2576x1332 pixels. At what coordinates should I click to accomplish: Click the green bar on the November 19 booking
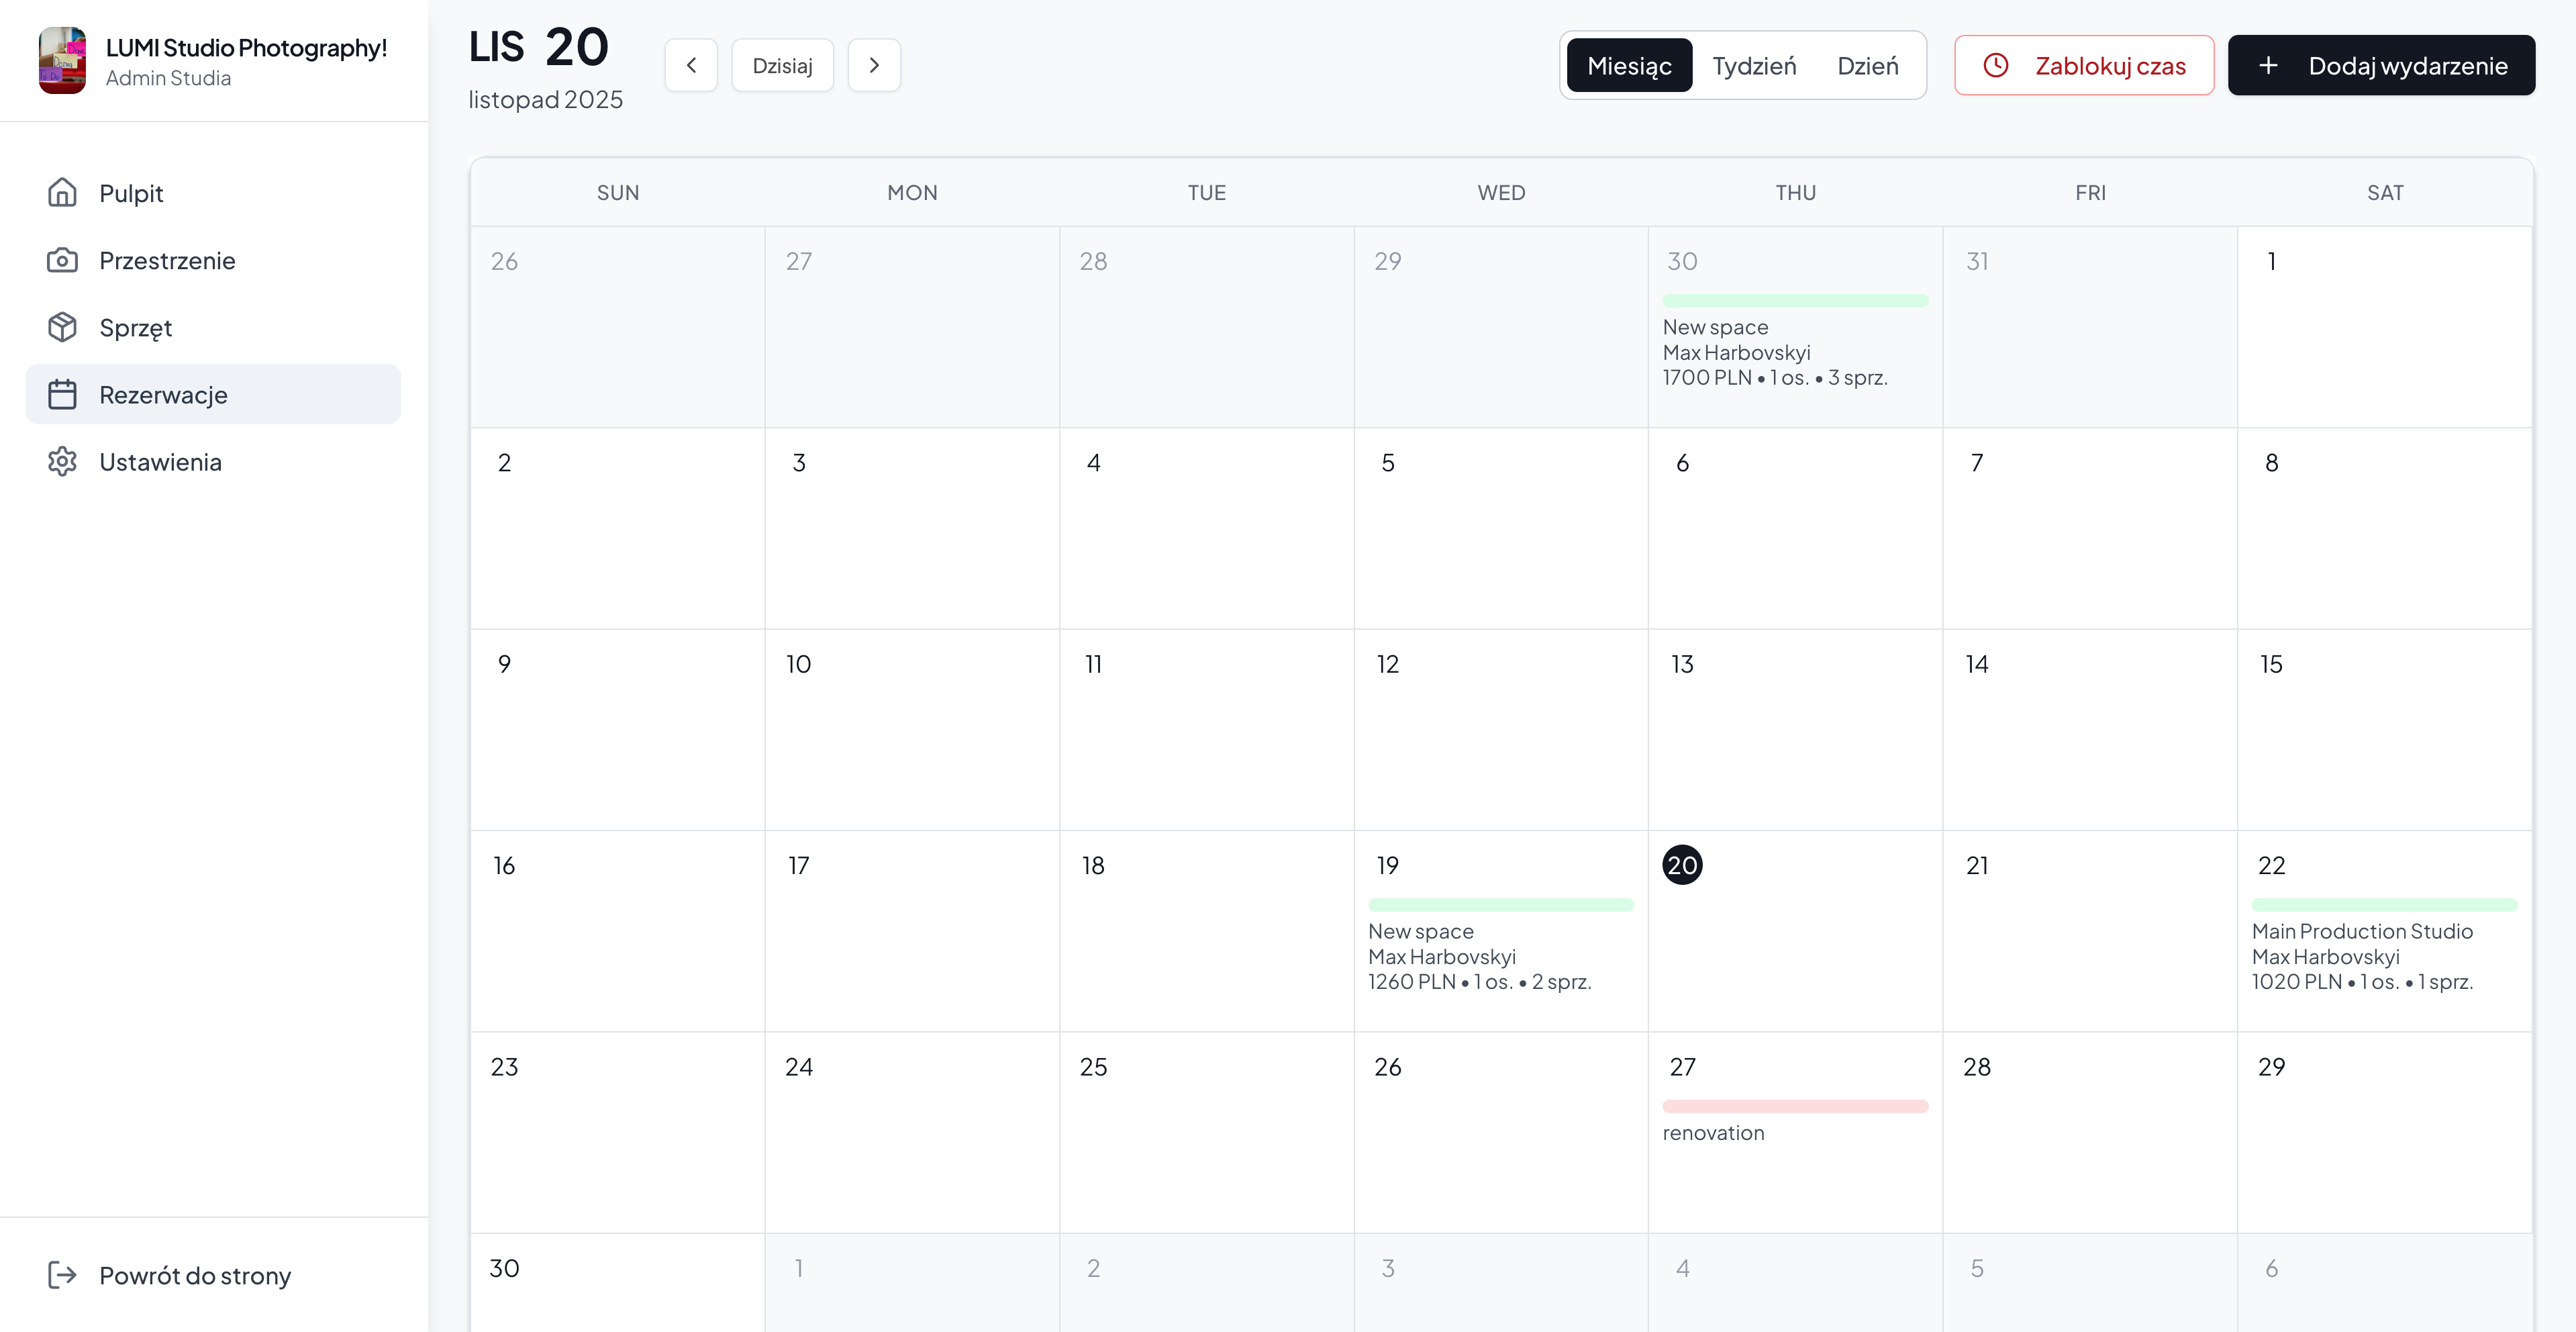tap(1500, 905)
